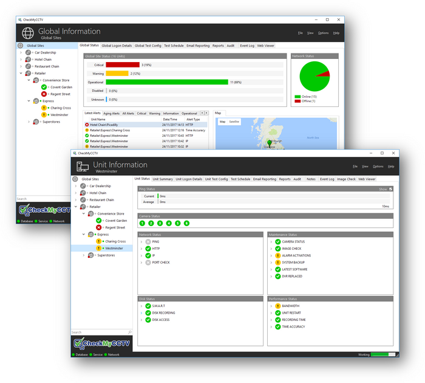Click the Unit Information computer icon
Screen dimensions: 425x383
(x=82, y=166)
